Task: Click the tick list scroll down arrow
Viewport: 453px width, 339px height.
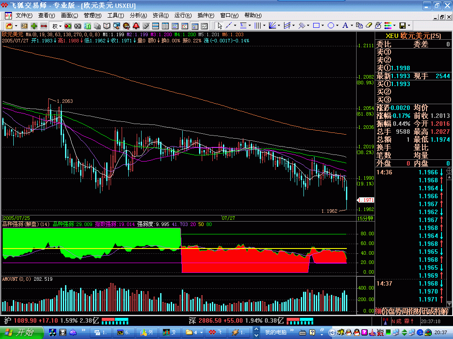Action: [x=449, y=304]
